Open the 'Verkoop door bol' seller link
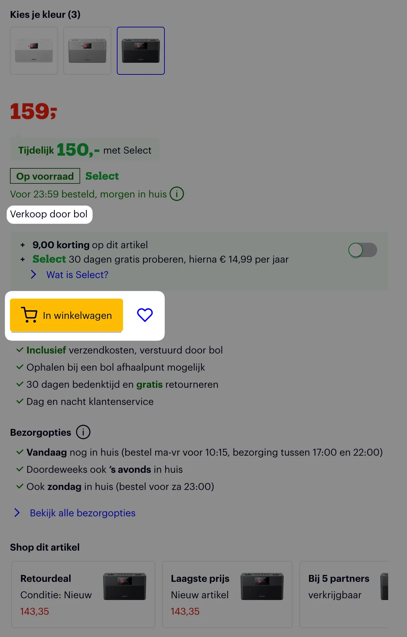The height and width of the screenshot is (637, 407). pyautogui.click(x=49, y=214)
